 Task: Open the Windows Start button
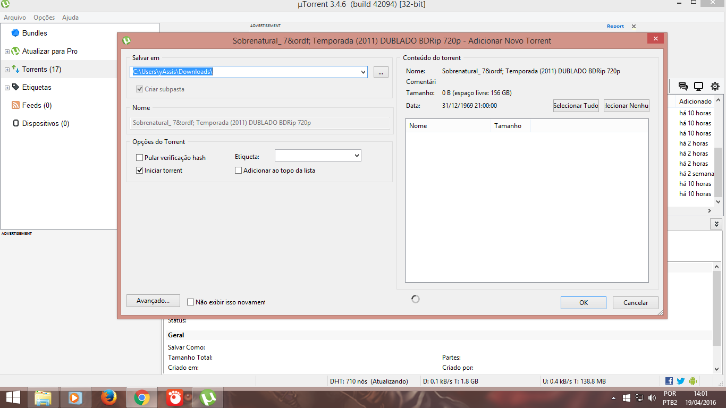[13, 397]
